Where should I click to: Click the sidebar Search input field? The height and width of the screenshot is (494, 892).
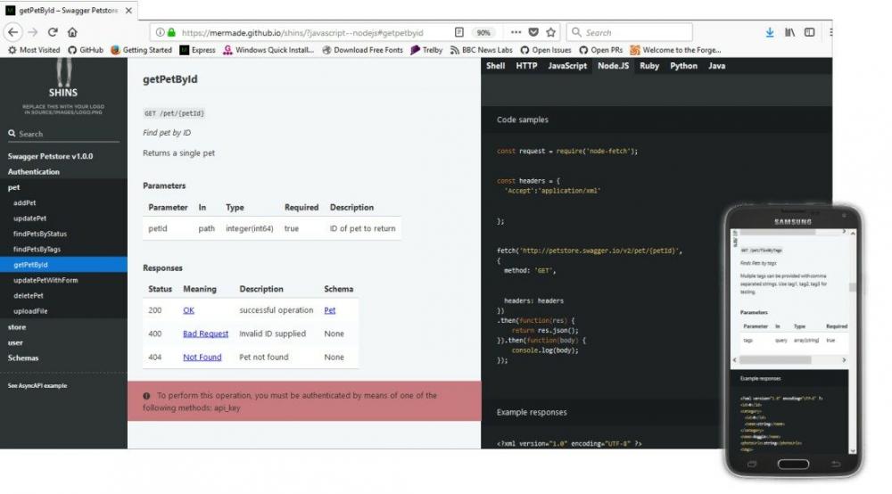(67, 134)
